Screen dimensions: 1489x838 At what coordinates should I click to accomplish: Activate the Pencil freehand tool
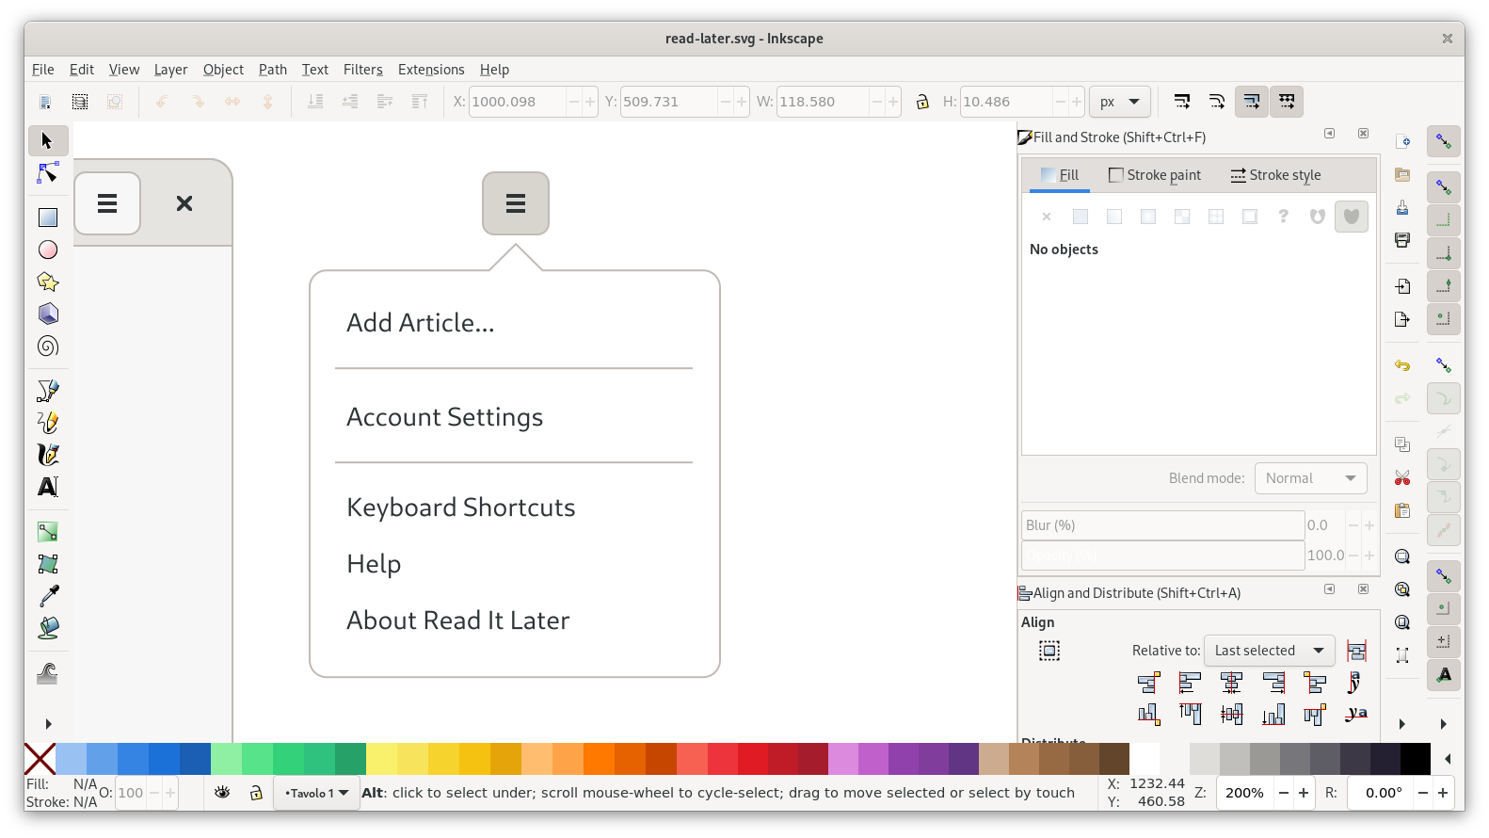[x=48, y=423]
